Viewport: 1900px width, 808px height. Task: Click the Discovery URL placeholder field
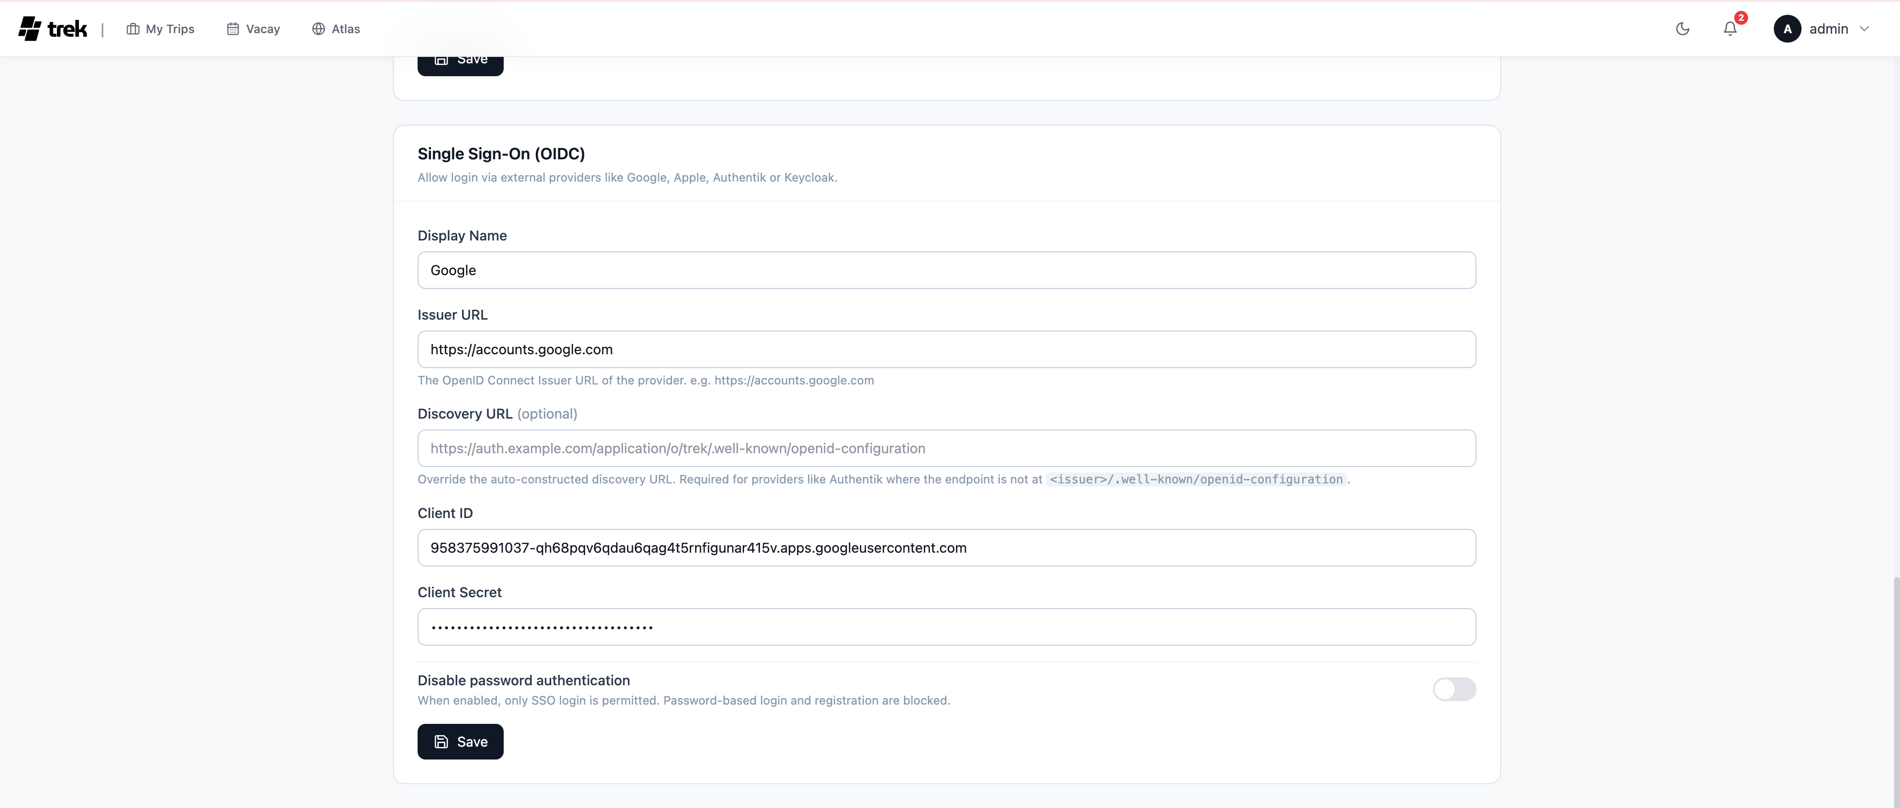[947, 448]
